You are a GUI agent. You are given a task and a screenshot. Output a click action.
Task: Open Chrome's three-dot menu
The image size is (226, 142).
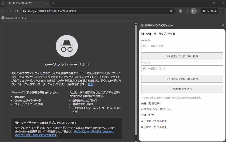(x=223, y=11)
